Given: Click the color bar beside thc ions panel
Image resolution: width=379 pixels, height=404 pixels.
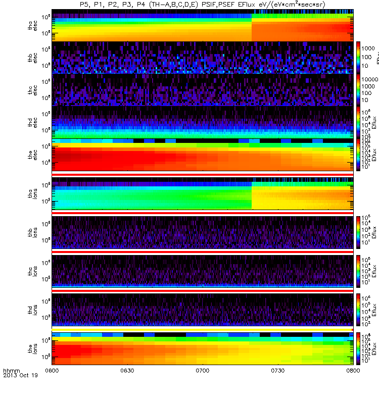Looking at the screenshot, I should click(358, 271).
